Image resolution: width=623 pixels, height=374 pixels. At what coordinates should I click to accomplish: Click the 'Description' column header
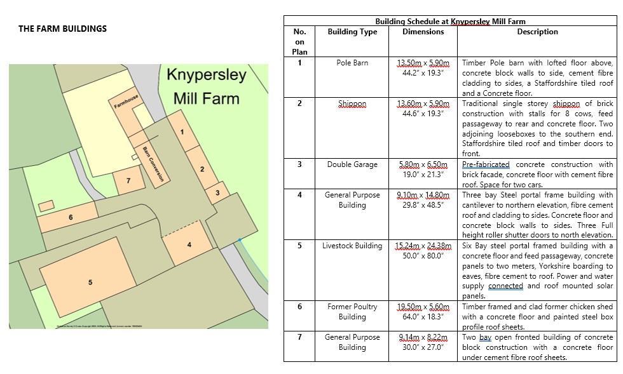click(x=537, y=32)
